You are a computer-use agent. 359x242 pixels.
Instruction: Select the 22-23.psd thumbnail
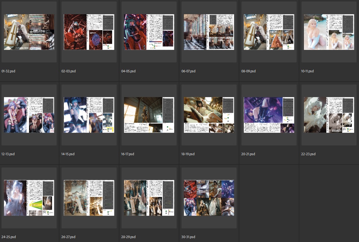[329, 115]
